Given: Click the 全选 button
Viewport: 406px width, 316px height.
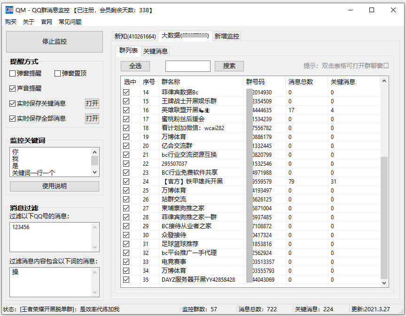Looking at the screenshot, I should pyautogui.click(x=135, y=66).
